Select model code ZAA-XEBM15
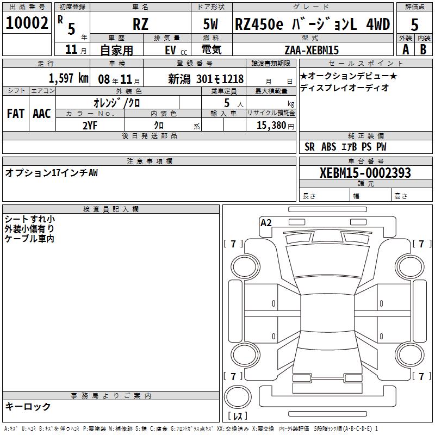 [x=312, y=50]
